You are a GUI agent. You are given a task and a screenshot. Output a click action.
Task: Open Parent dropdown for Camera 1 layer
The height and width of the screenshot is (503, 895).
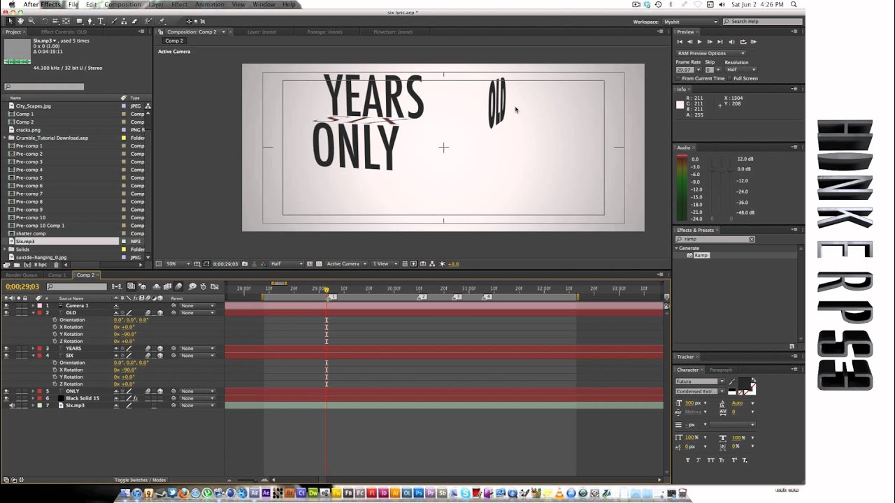(196, 305)
